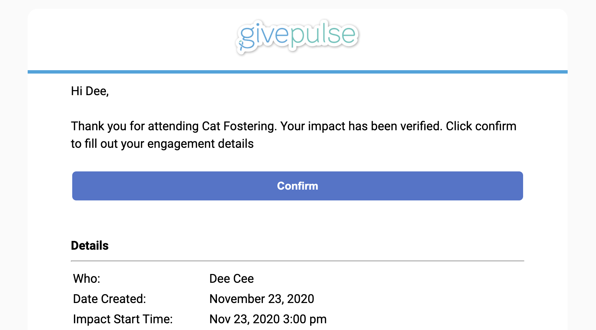Click the blue divider bar under the logo
Viewport: 596px width, 330px height.
coord(297,72)
